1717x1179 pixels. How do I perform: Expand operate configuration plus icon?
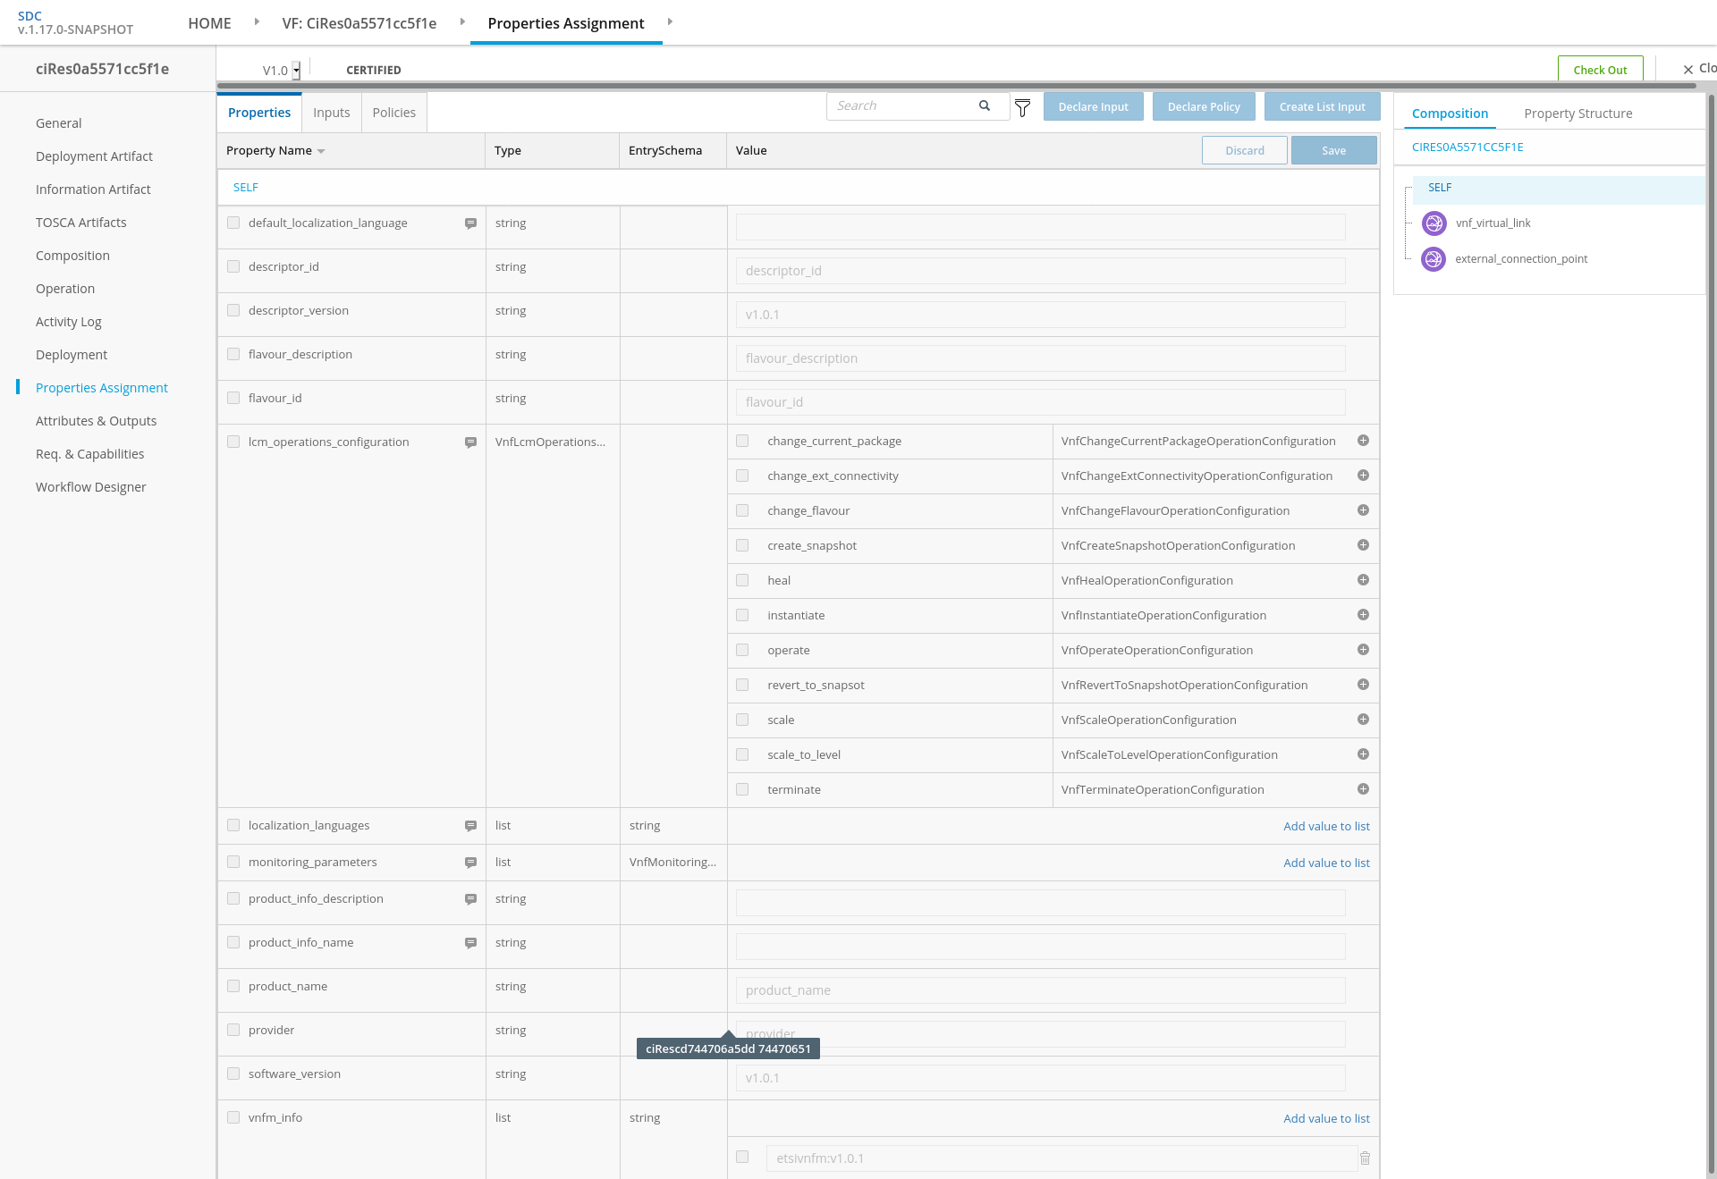[x=1363, y=650]
